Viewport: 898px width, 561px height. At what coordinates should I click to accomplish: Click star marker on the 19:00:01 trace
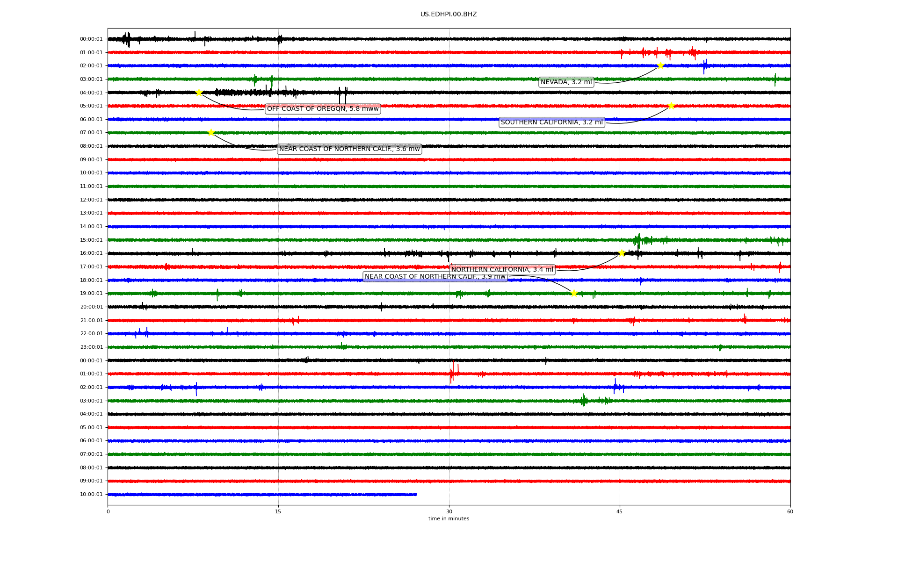coord(574,293)
